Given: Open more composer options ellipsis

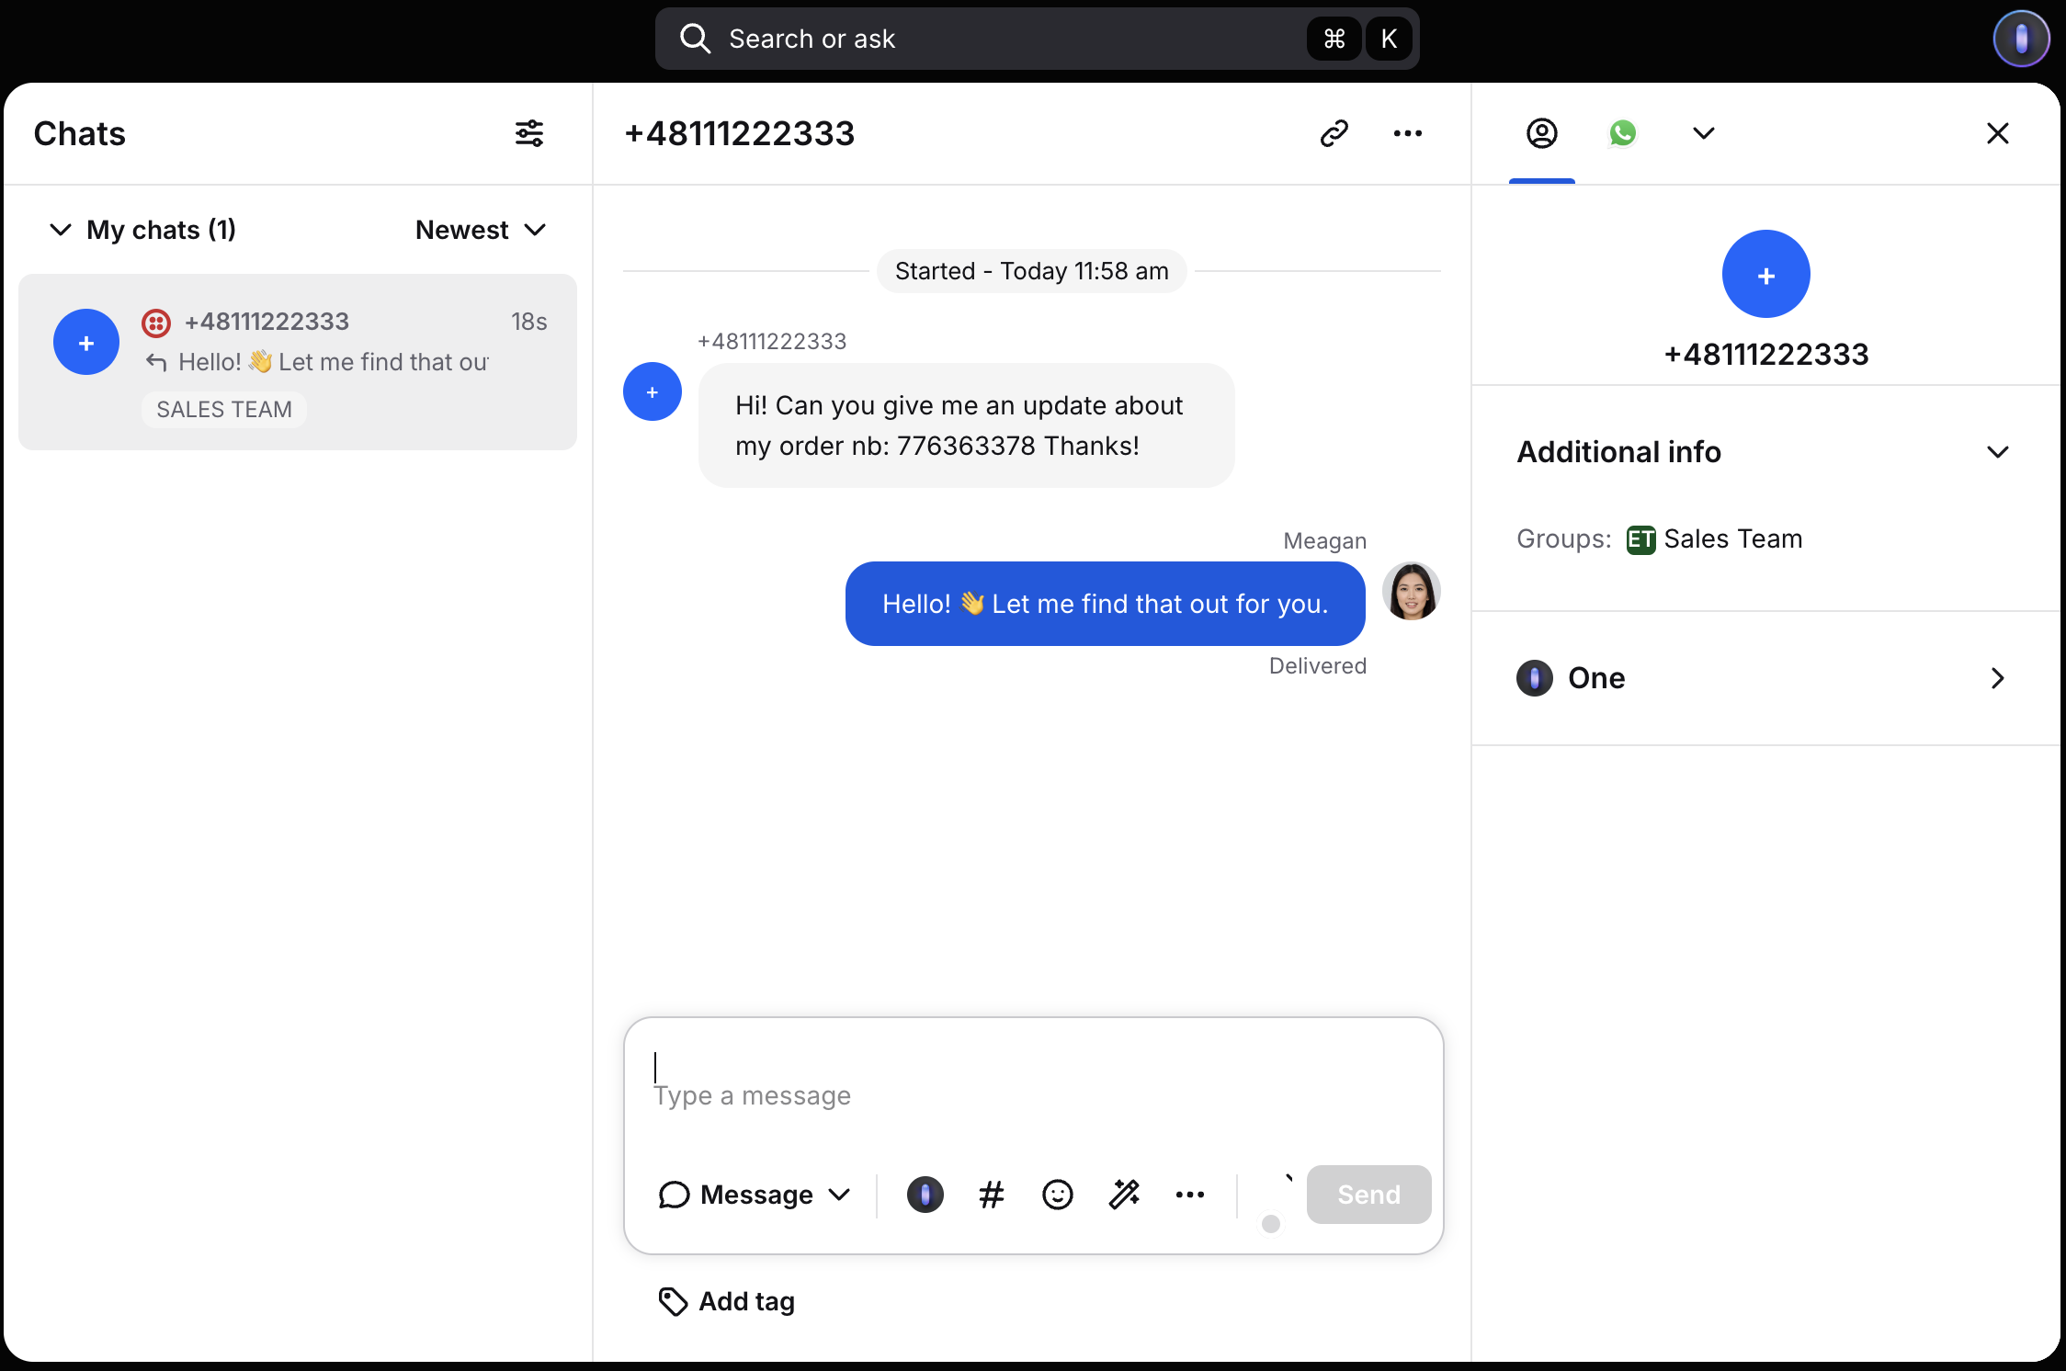Looking at the screenshot, I should point(1189,1195).
